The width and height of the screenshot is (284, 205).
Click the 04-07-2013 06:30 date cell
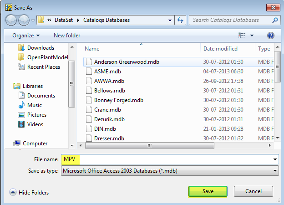pos(223,72)
